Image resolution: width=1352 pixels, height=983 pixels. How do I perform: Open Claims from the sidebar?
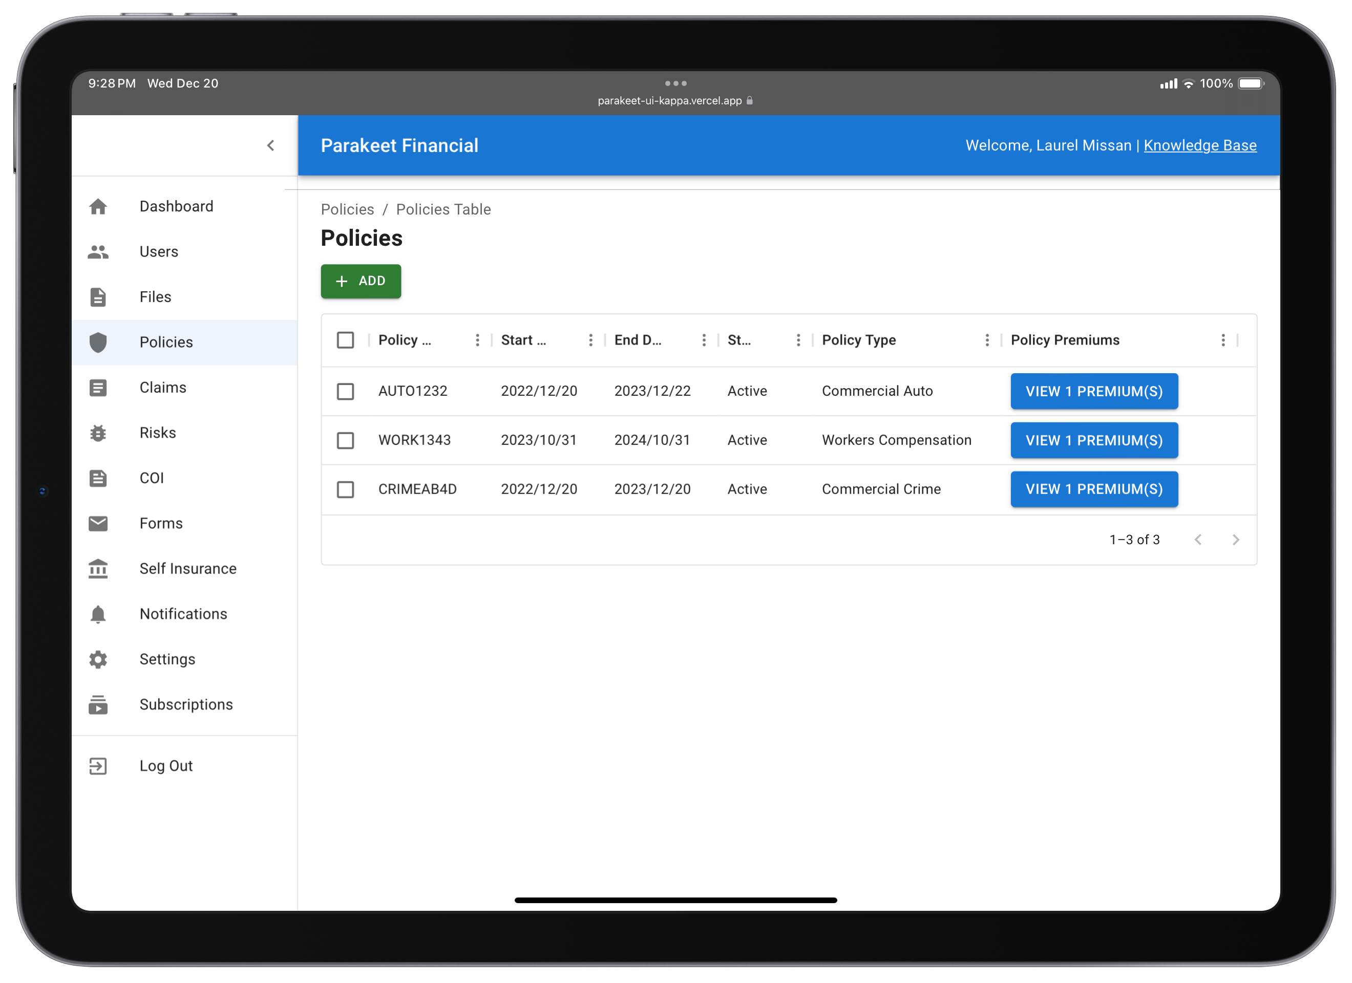coord(185,388)
